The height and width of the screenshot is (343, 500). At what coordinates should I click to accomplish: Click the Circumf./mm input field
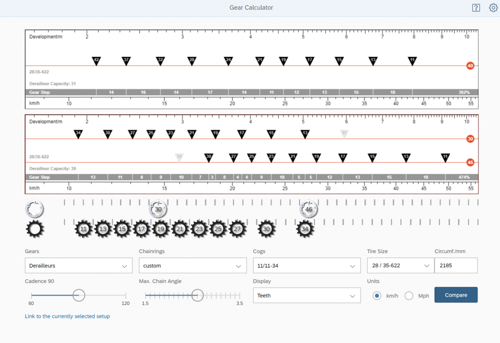pyautogui.click(x=455, y=266)
